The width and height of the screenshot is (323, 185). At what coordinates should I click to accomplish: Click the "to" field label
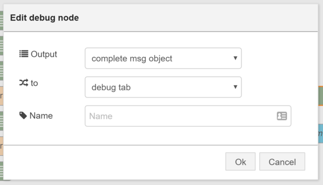click(34, 83)
